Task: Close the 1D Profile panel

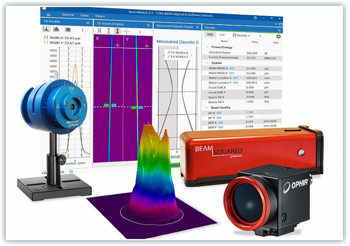Action: (88, 23)
